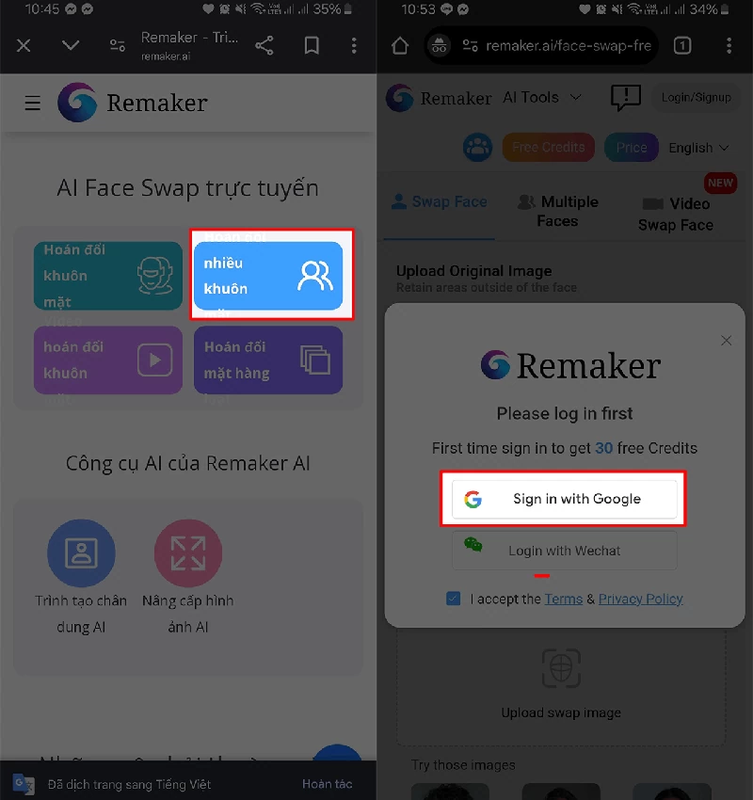The height and width of the screenshot is (800, 753).
Task: Close the login dialog with X
Action: tap(726, 341)
